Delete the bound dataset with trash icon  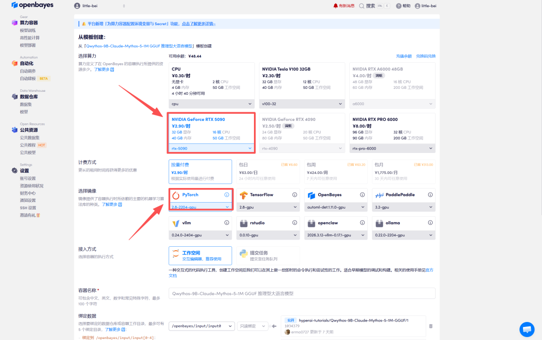click(x=431, y=326)
